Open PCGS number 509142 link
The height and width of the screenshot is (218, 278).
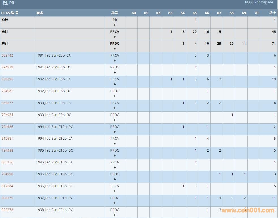tap(7, 55)
